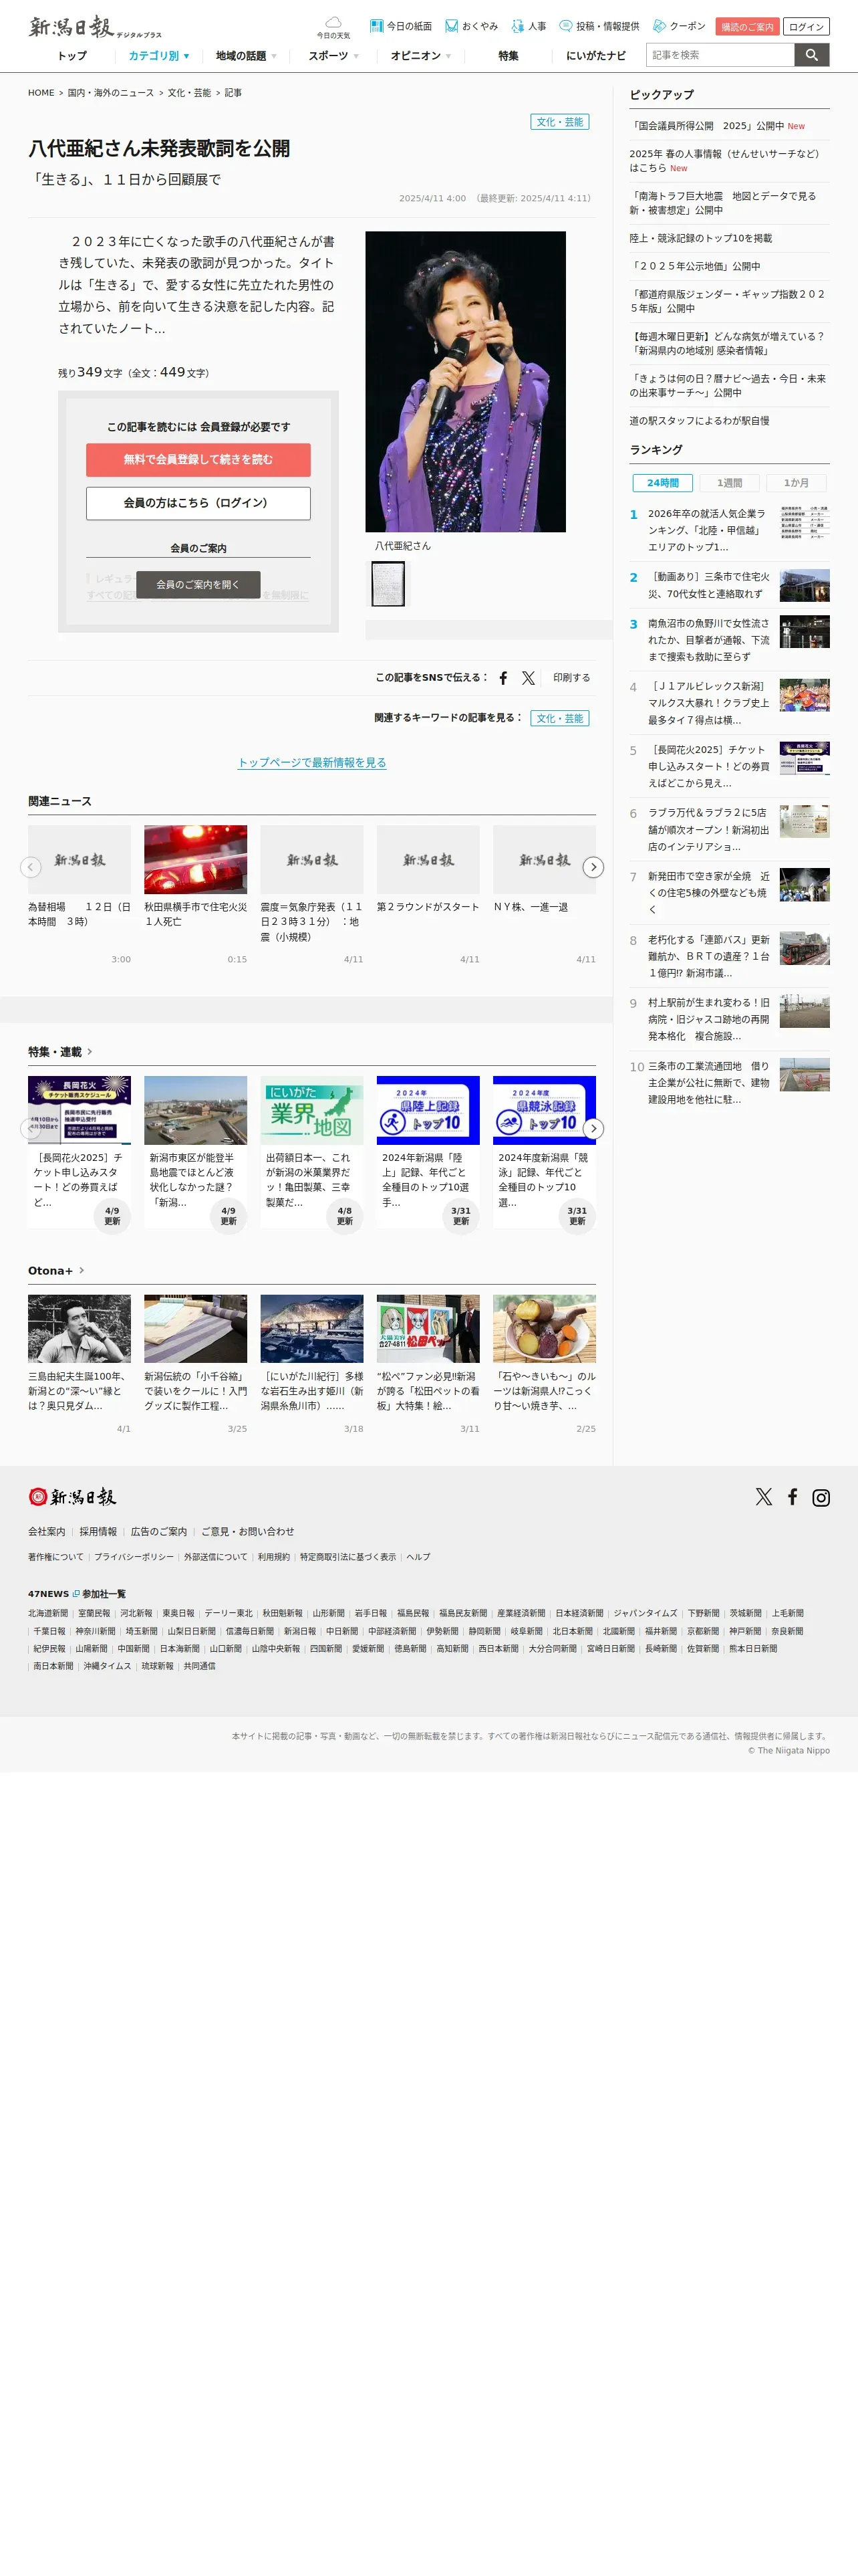The image size is (858, 2576).
Task: Expand 会員のご案内を開く panel
Action: [198, 585]
